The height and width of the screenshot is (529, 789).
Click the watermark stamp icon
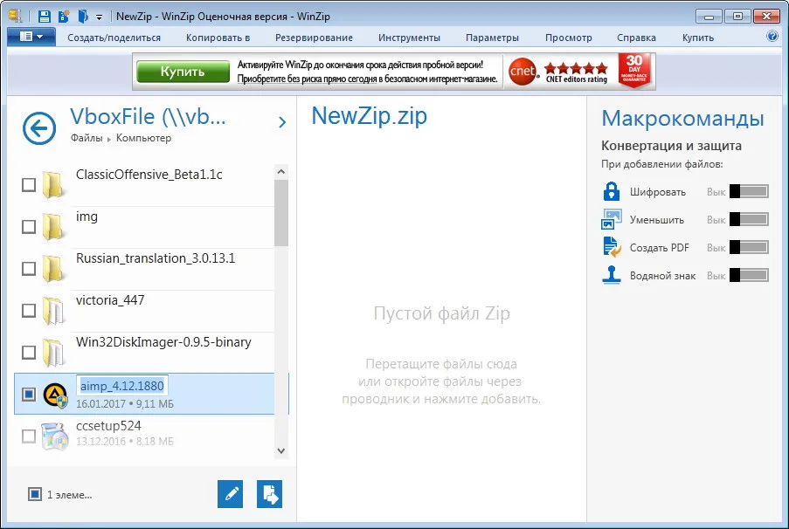point(612,275)
